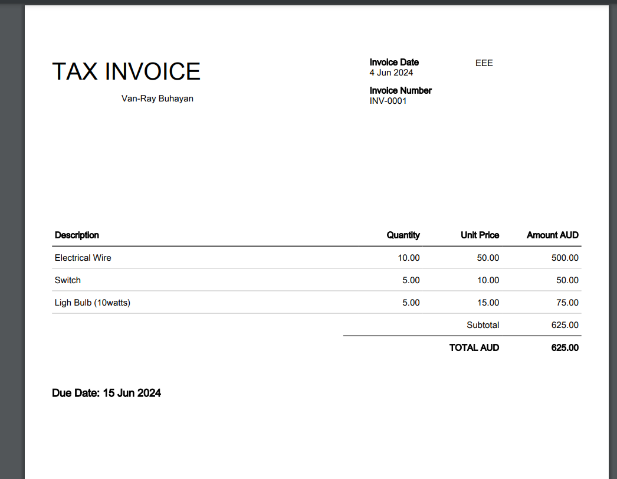Select the Electrical Wire description
The height and width of the screenshot is (479, 617).
83,258
